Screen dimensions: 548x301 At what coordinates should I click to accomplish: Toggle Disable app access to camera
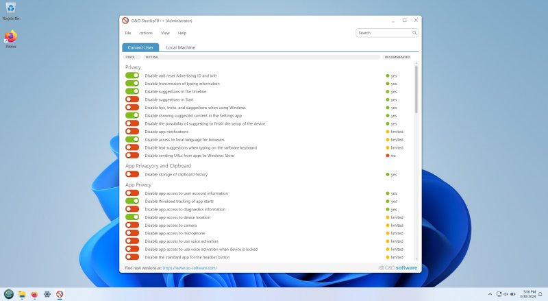pos(132,225)
